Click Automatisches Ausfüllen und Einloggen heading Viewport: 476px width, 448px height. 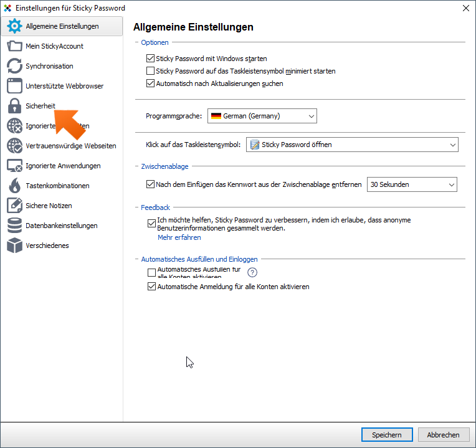199,259
